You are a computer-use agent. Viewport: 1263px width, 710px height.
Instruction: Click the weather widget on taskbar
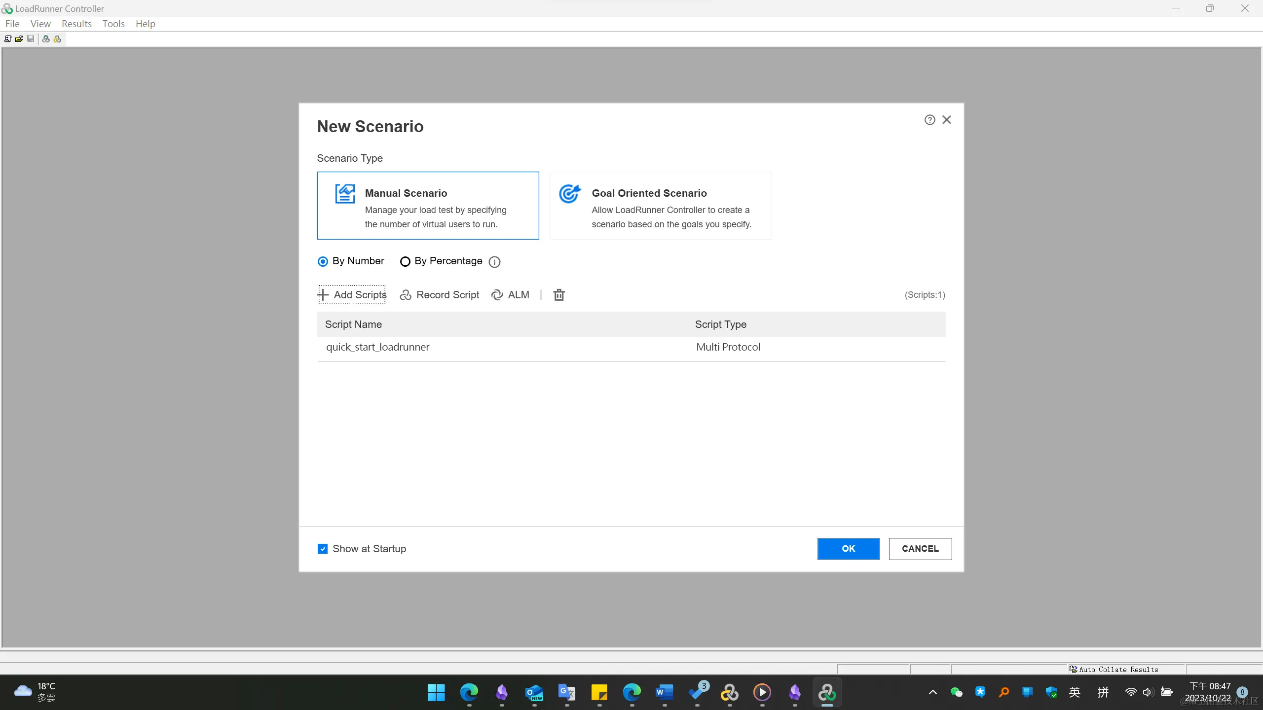pos(35,692)
